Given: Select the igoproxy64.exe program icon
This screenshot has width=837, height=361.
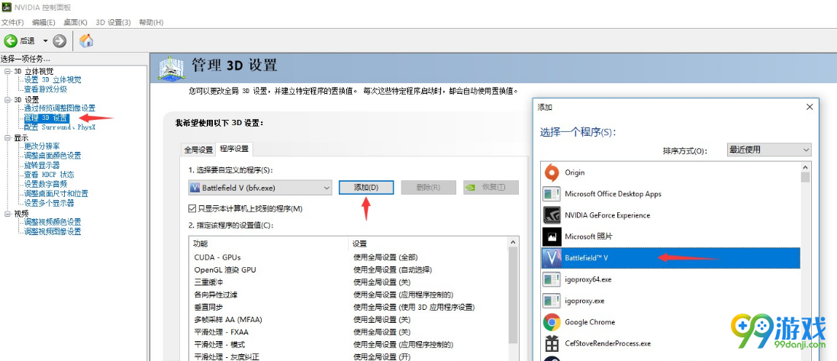Looking at the screenshot, I should 552,279.
